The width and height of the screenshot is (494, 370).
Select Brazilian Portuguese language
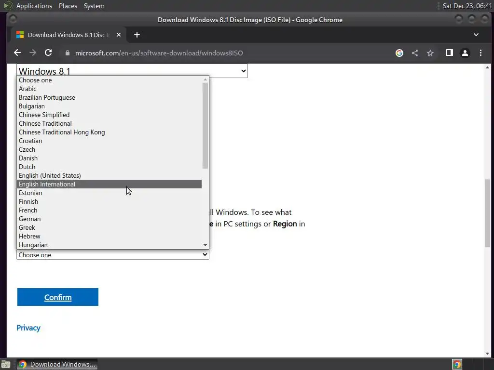tap(110, 97)
